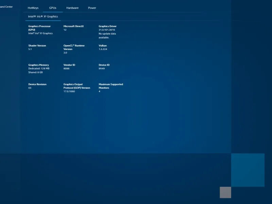Click the Microsoft DirectX heading
Image resolution: width=272 pixels, height=204 pixels.
73,26
